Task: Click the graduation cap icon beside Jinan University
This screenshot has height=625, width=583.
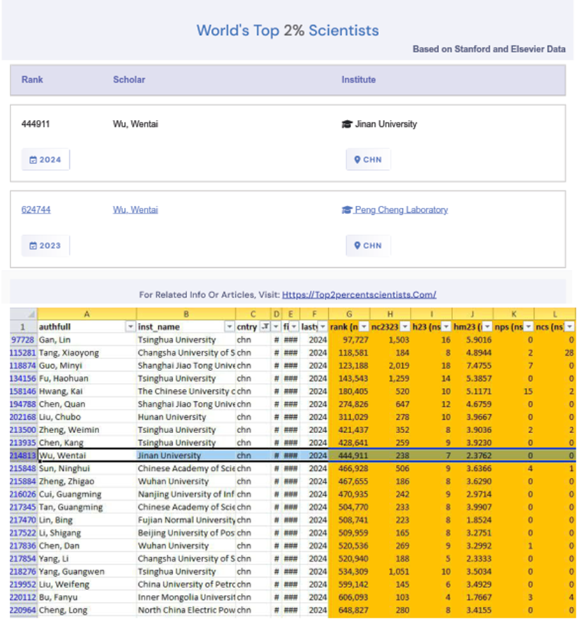Action: 346,124
